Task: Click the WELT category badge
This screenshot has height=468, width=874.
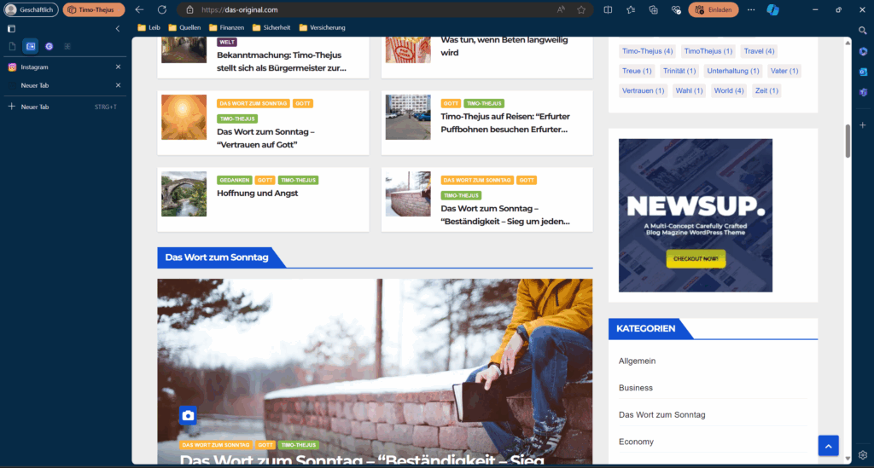Action: pos(227,42)
